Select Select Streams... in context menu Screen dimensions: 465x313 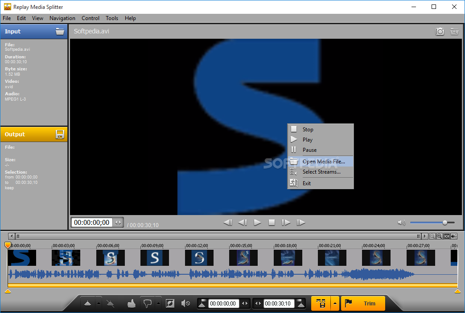[321, 172]
